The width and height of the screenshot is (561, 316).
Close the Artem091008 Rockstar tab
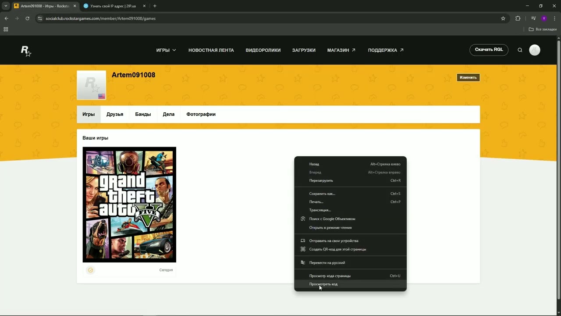(74, 6)
